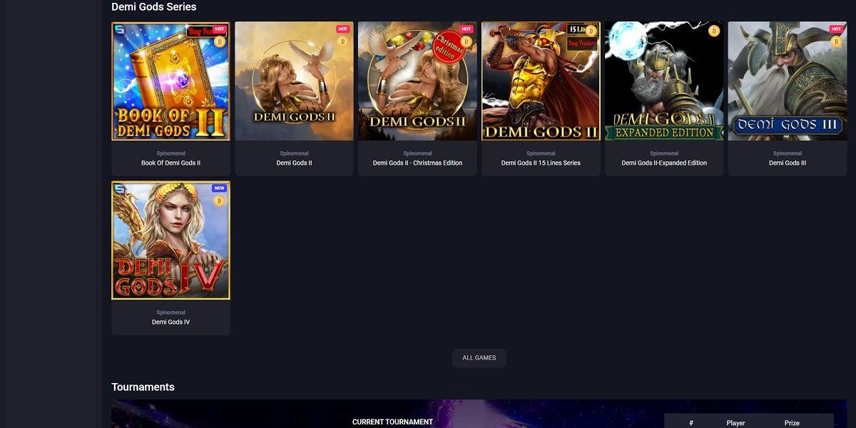Click the bitcoin coin icon on Demi Gods IV
Screen dimensions: 856x428
220,201
